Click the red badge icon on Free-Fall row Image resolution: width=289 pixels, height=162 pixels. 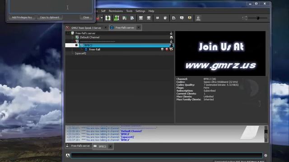coord(167,49)
